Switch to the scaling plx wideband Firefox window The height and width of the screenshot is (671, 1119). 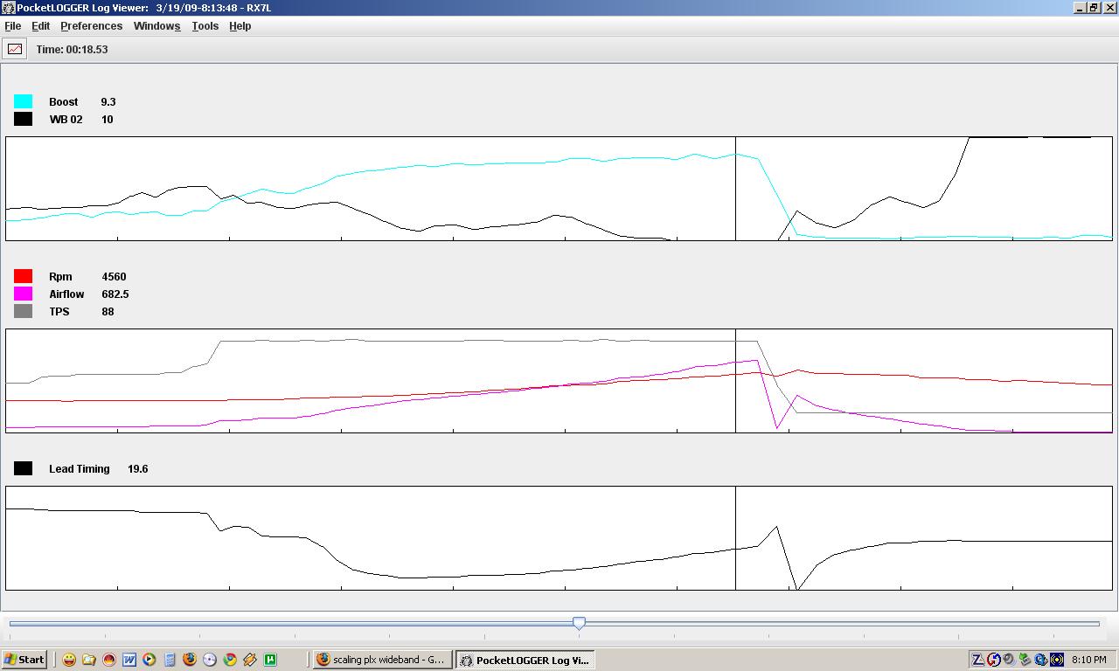coord(381,660)
